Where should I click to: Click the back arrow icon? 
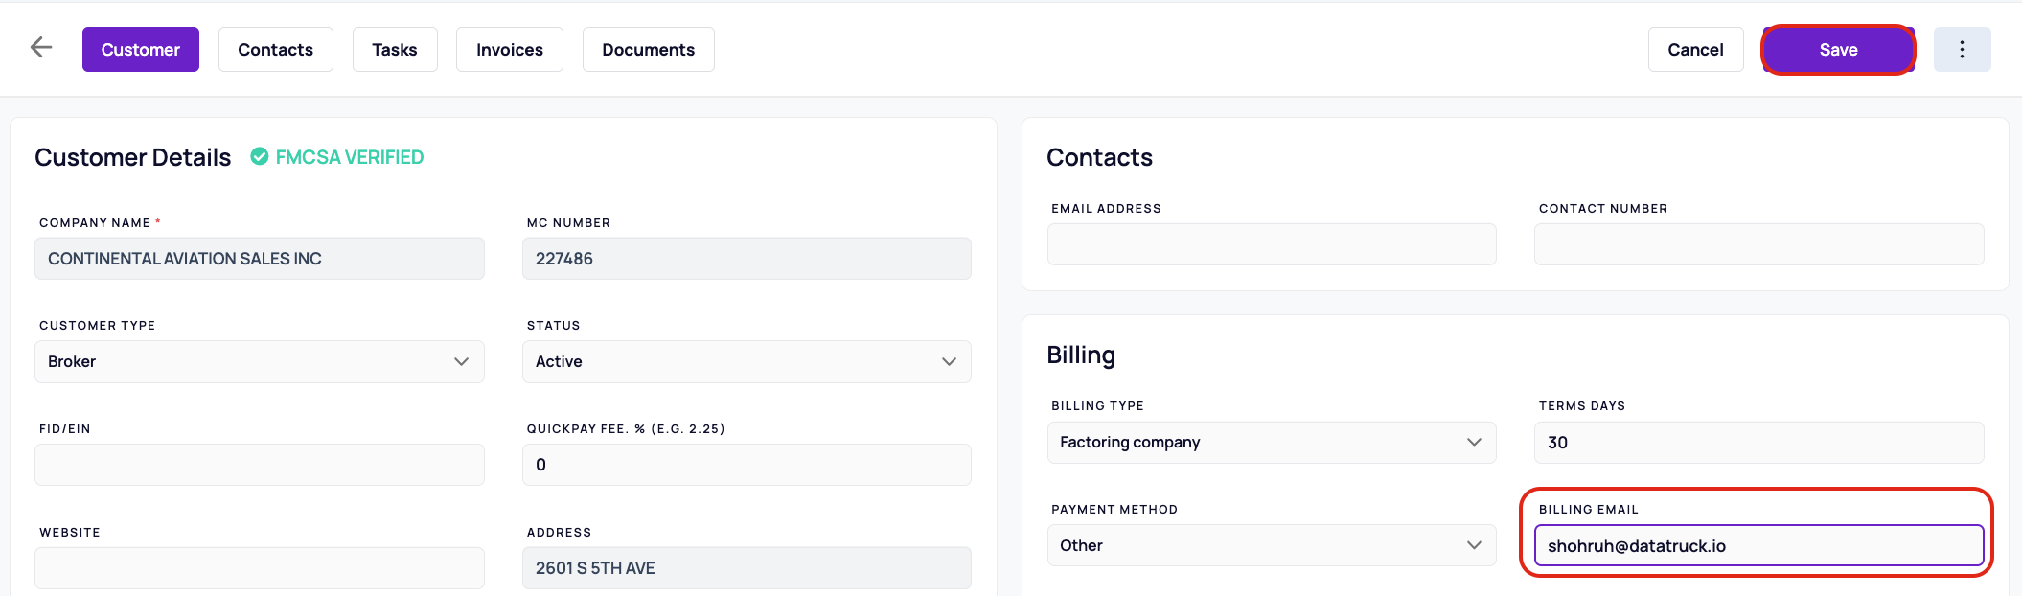[x=41, y=47]
